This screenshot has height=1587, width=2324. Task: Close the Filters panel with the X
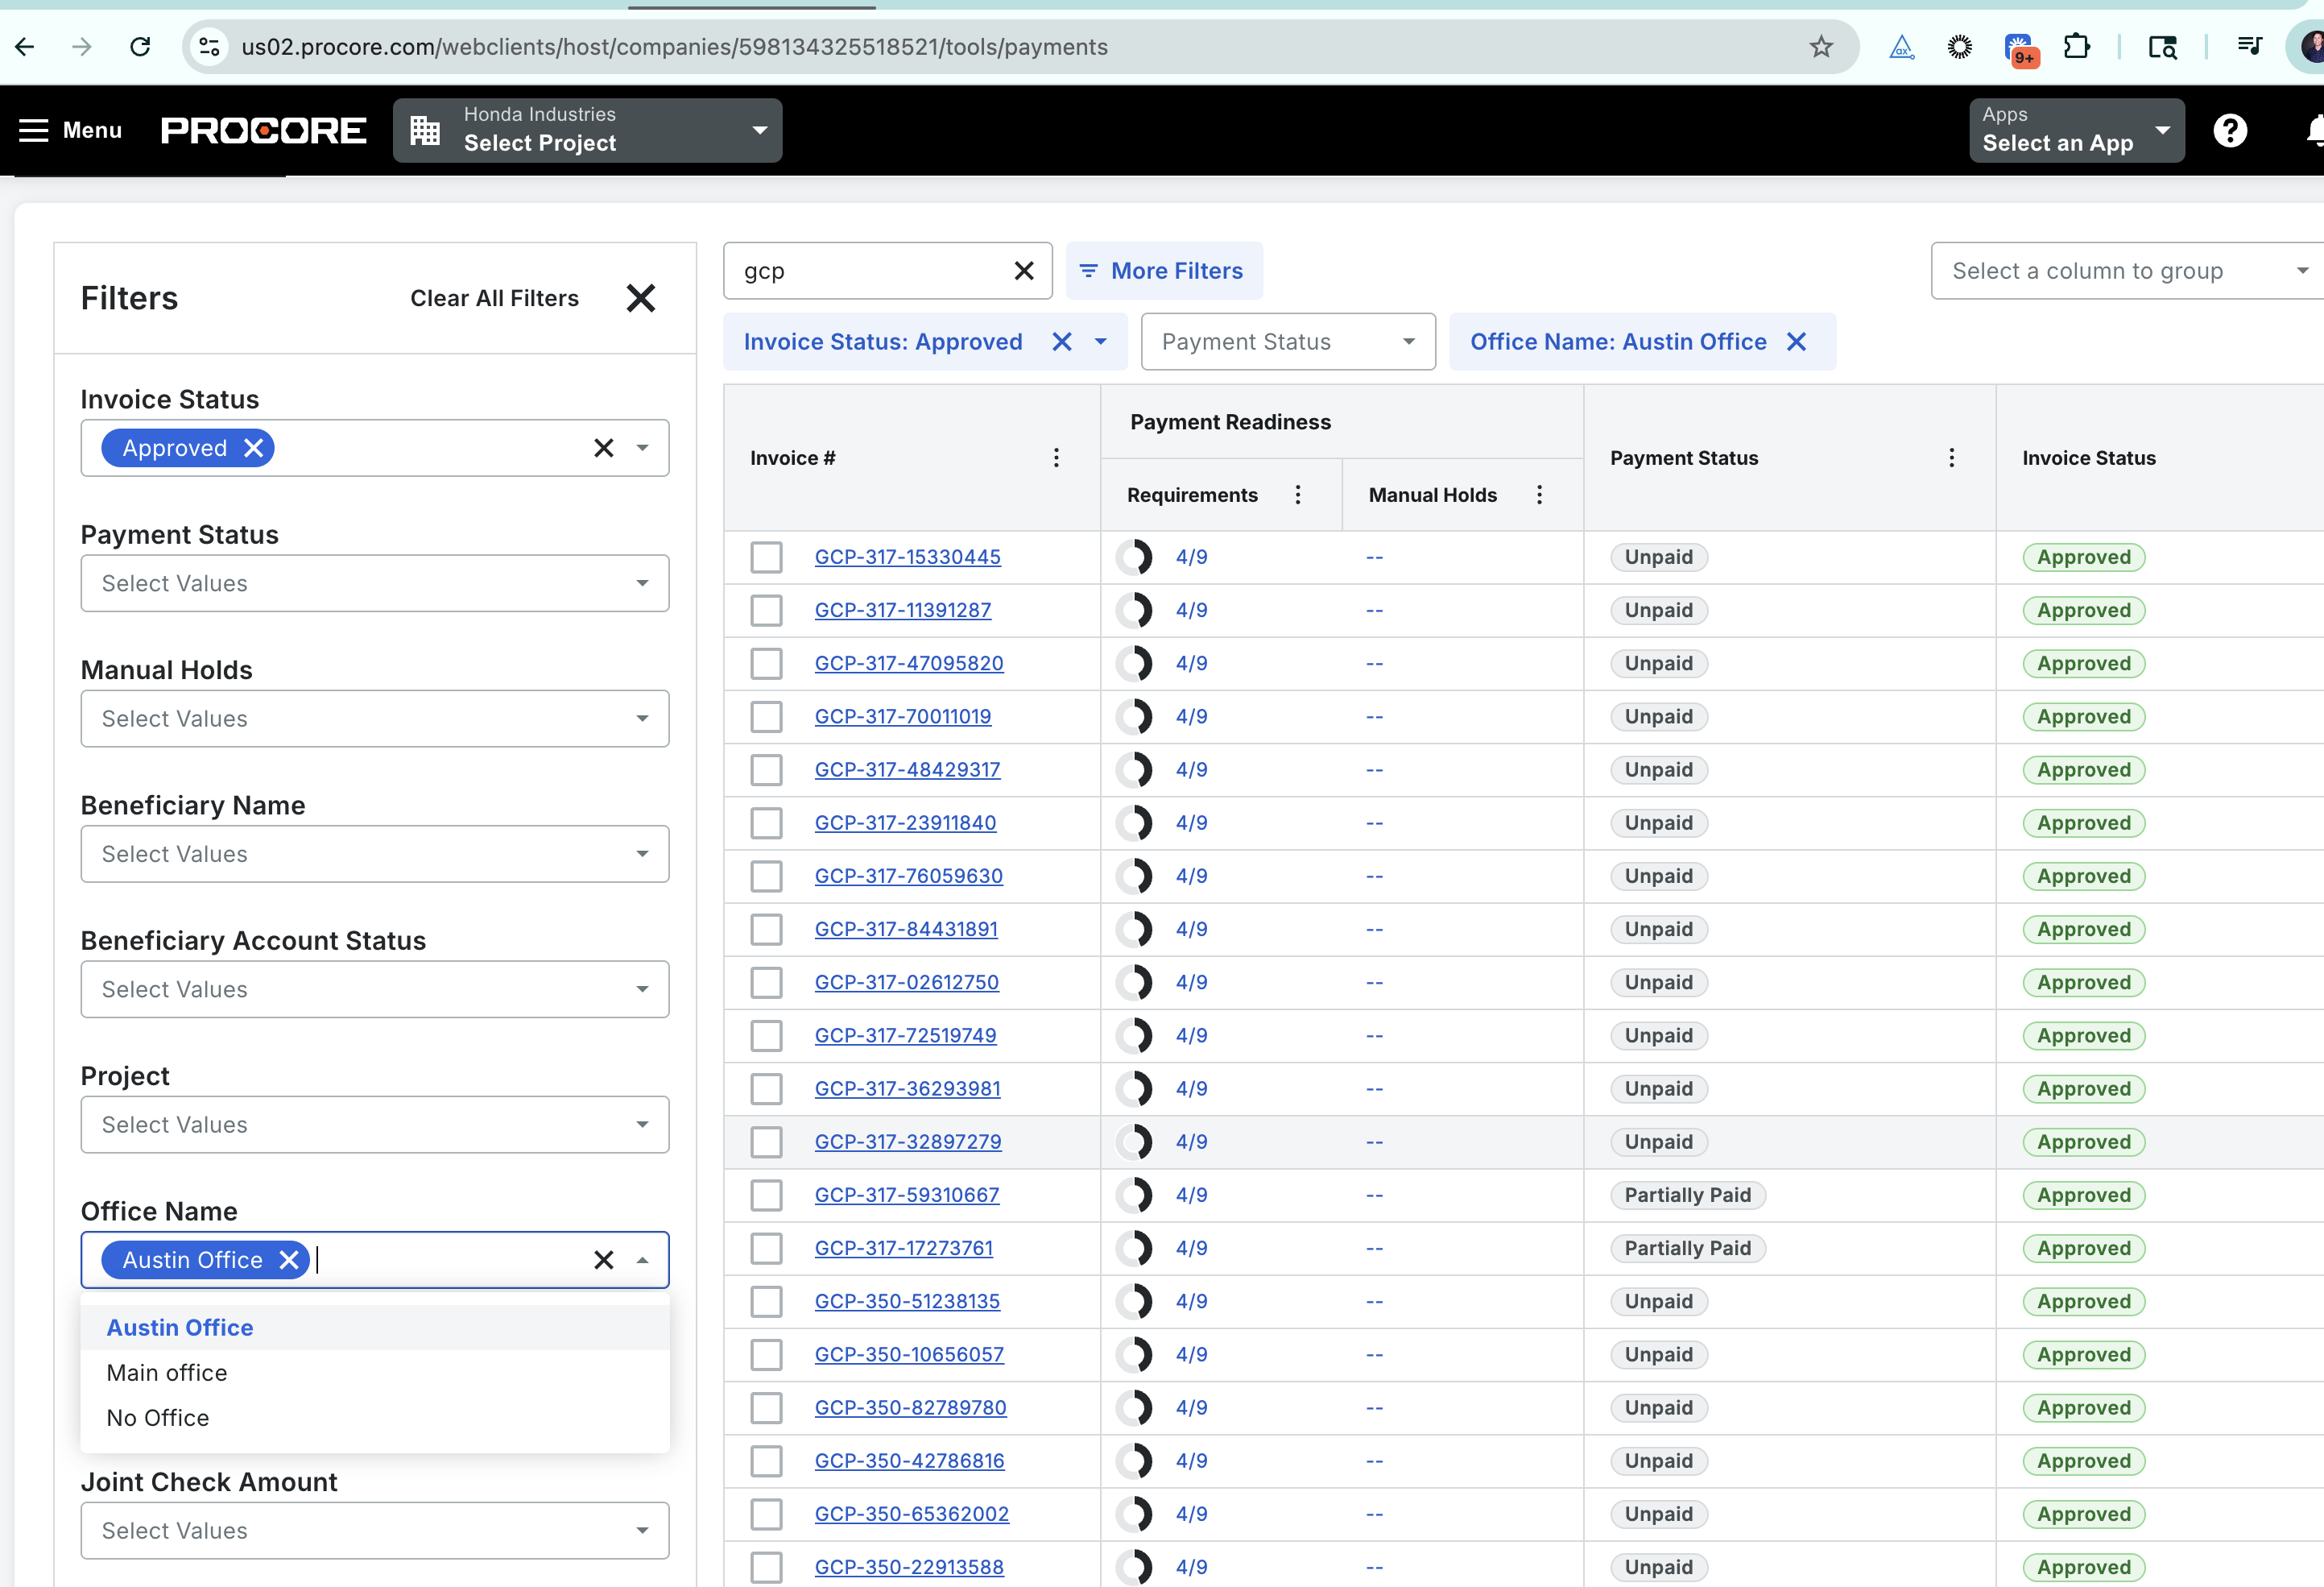point(640,298)
